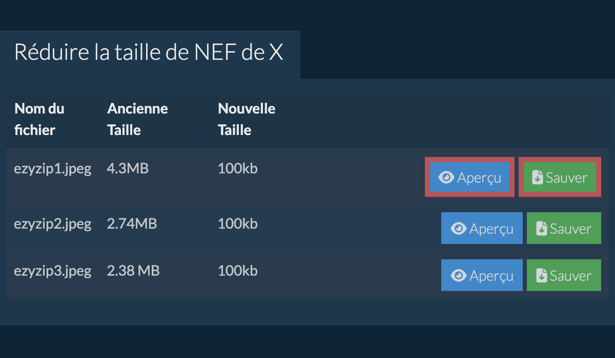Click the "Ancienne Taille" column header
The height and width of the screenshot is (358, 615).
tap(137, 119)
